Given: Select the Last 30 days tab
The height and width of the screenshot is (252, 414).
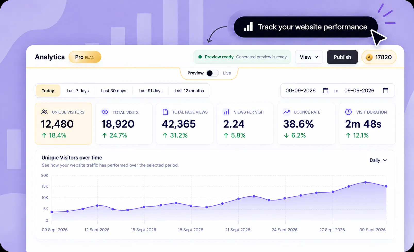Looking at the screenshot, I should tap(113, 91).
